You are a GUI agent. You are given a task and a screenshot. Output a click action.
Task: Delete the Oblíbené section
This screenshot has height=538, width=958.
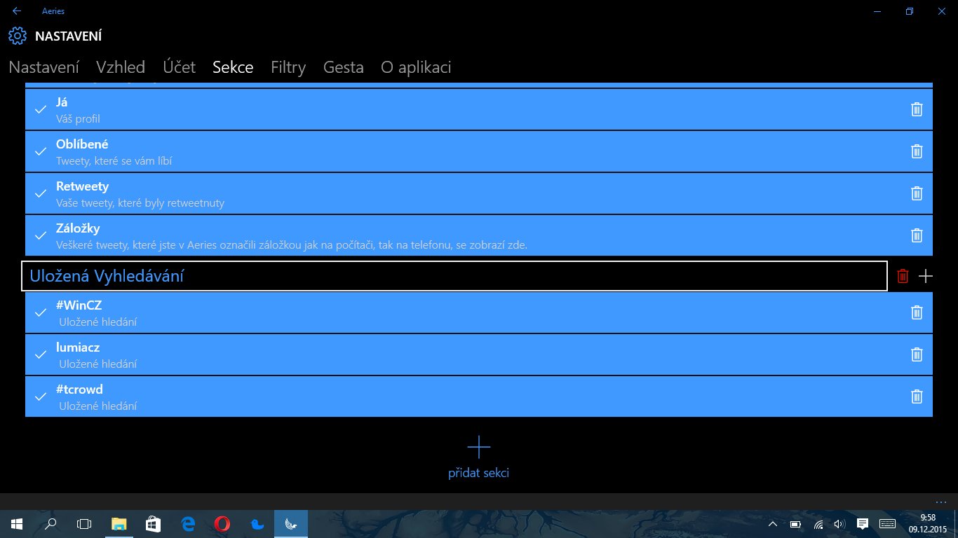(916, 151)
